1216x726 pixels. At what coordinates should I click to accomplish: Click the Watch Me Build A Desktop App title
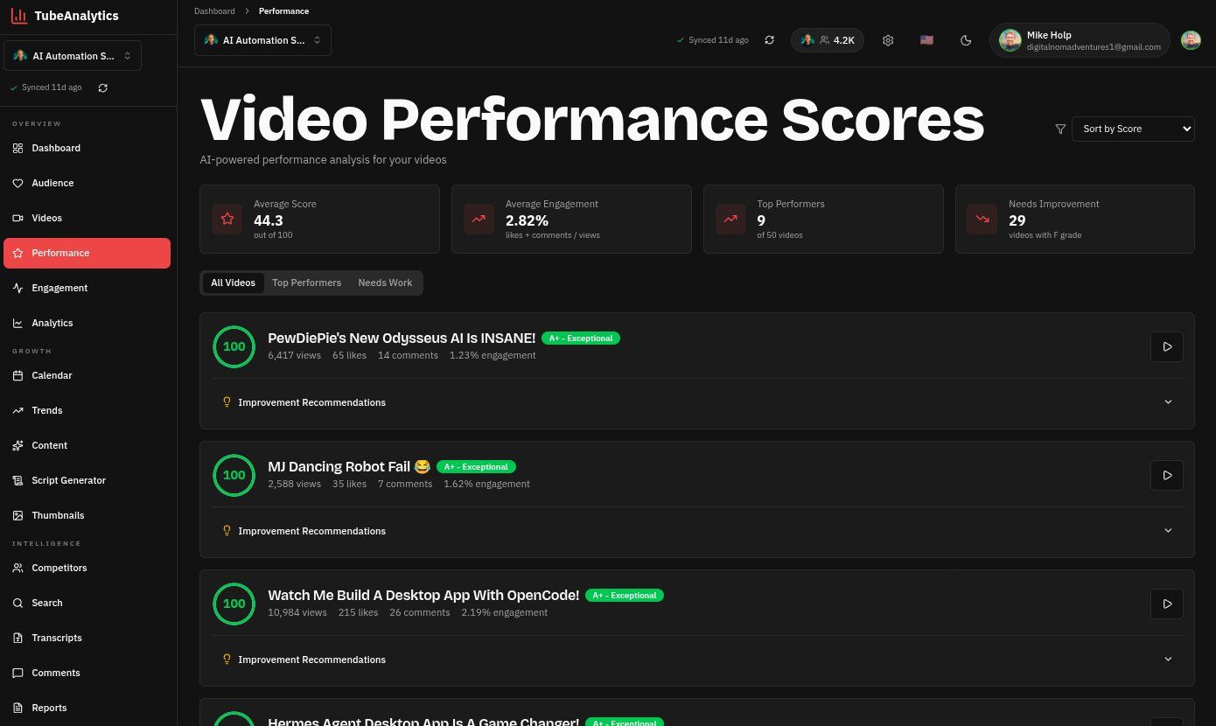[423, 595]
